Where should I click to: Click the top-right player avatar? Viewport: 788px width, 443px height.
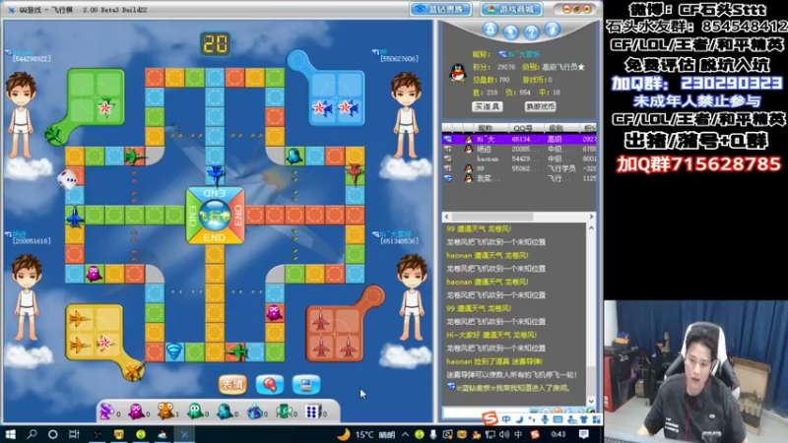tap(406, 115)
